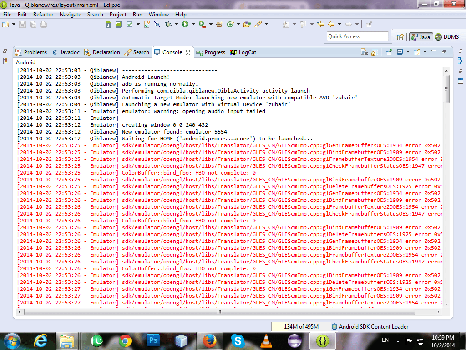Open Android Virtual Device Manager icon
The height and width of the screenshot is (350, 466).
click(119, 25)
